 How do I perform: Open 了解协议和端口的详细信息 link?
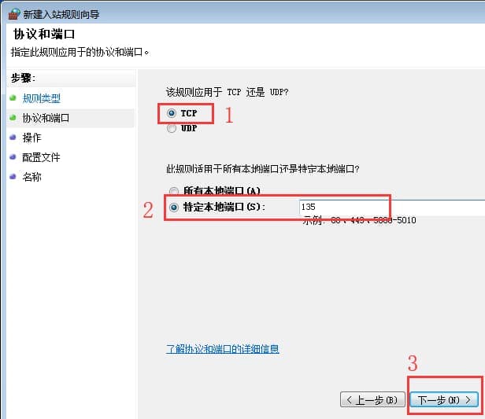223,349
